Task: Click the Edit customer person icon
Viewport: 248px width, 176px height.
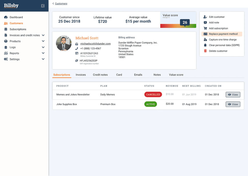Action: (205, 17)
